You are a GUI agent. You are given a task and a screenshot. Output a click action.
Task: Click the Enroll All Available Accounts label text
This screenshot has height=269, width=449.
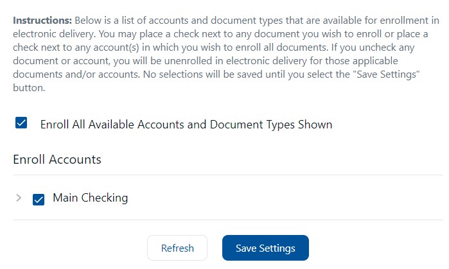(186, 125)
